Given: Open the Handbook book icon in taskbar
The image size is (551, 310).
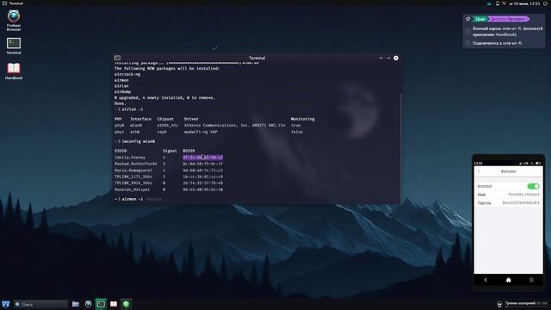Looking at the screenshot, I should (114, 304).
